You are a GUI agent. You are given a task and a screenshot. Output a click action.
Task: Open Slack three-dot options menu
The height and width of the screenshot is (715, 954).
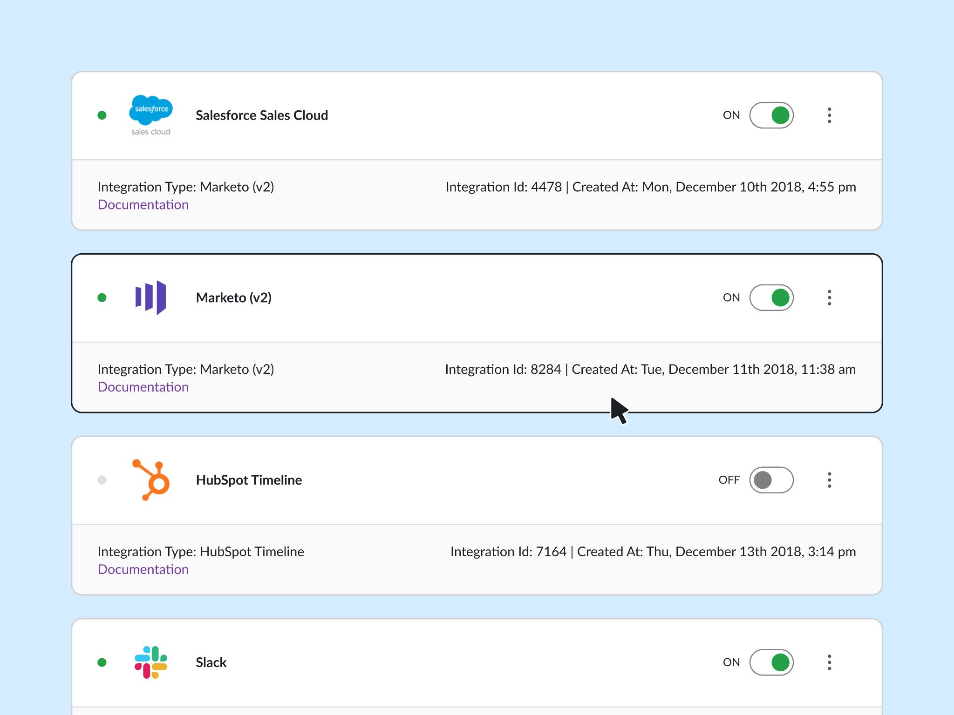click(x=829, y=662)
